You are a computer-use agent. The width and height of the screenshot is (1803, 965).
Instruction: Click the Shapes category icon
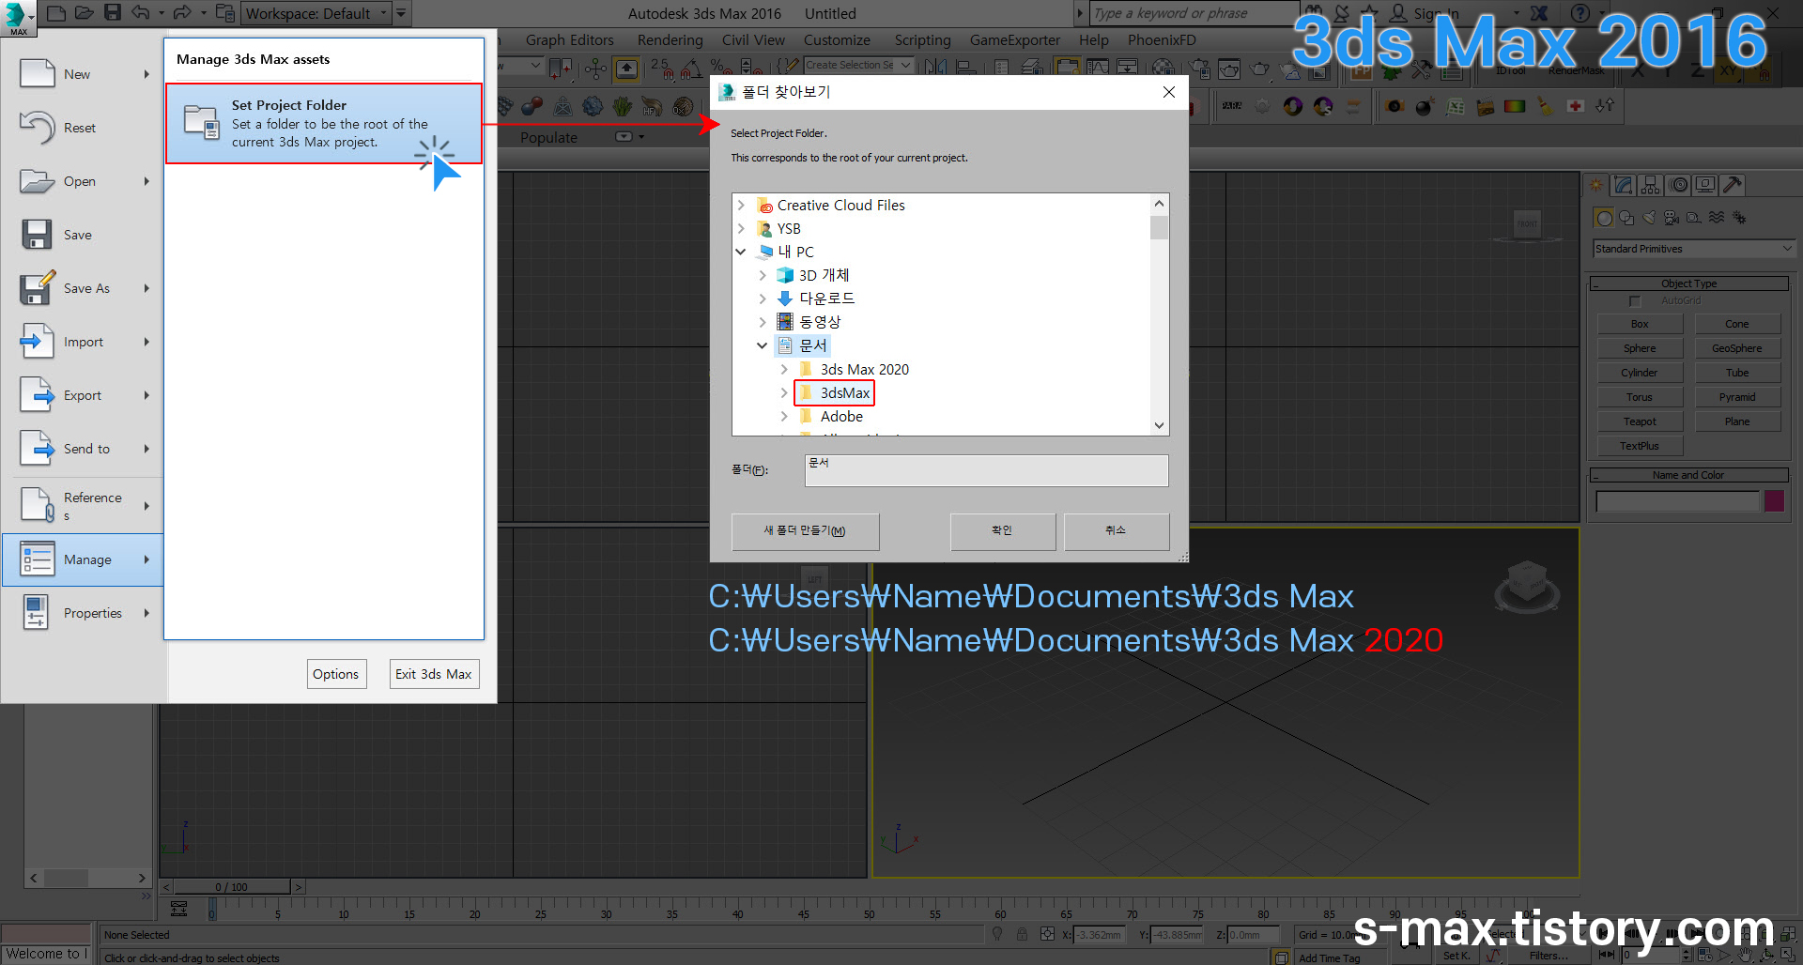click(1626, 218)
